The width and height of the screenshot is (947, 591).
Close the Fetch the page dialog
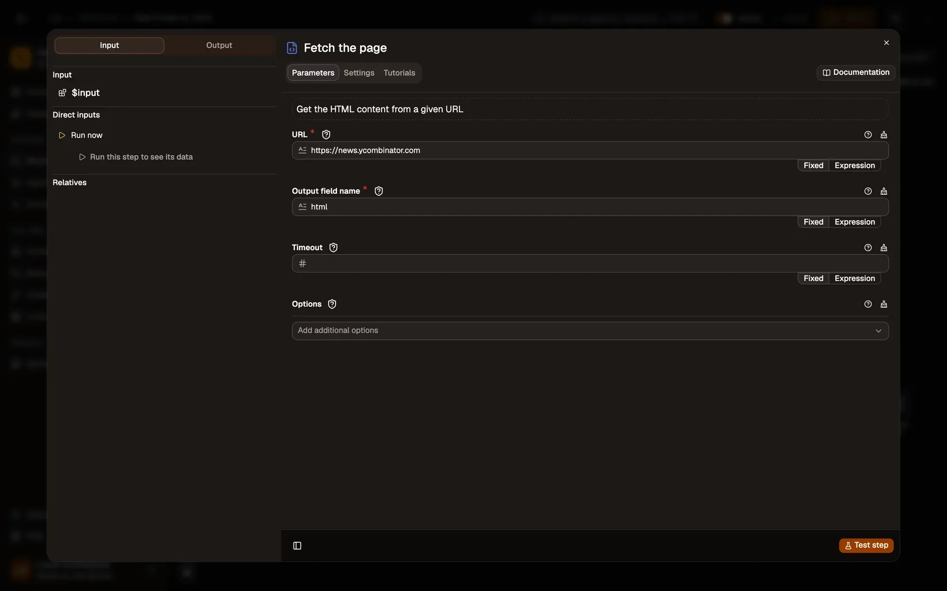pos(886,43)
